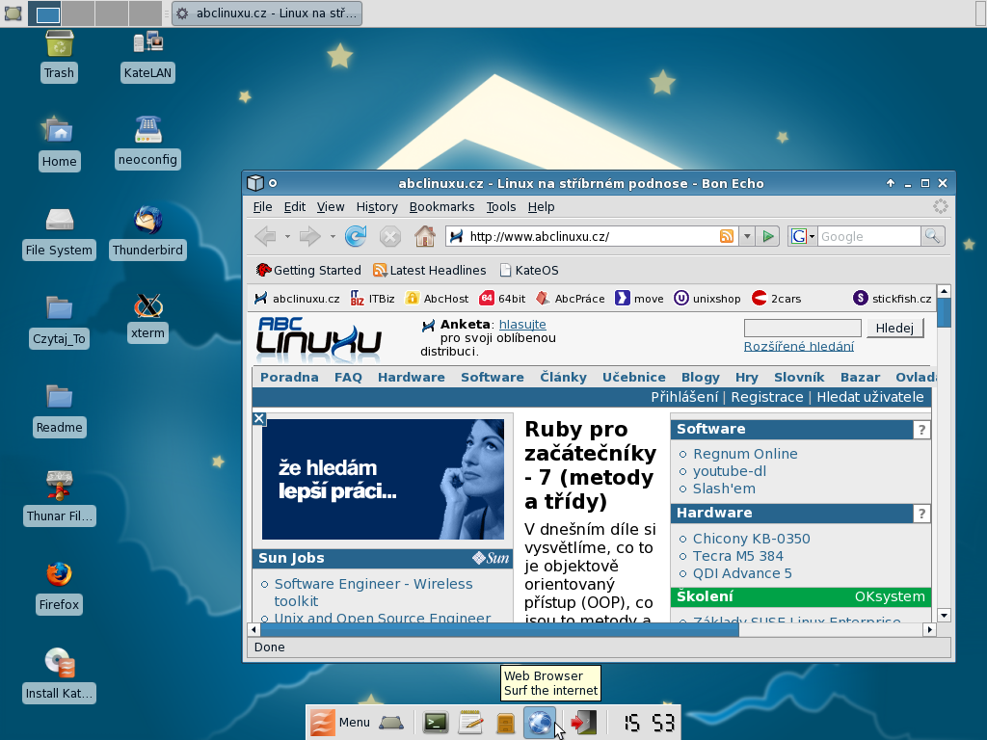Launch the file manager from bottom panel
The width and height of the screenshot is (987, 740).
point(505,723)
